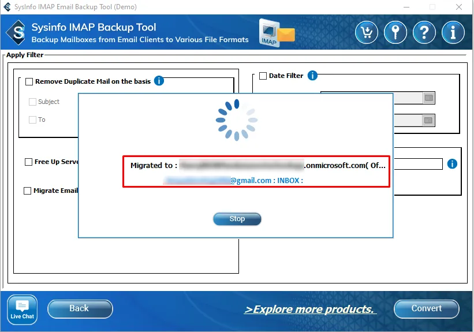
Task: Show info for Date Filter
Action: 312,75
